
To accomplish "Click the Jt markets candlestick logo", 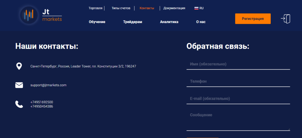I will click(x=29, y=15).
